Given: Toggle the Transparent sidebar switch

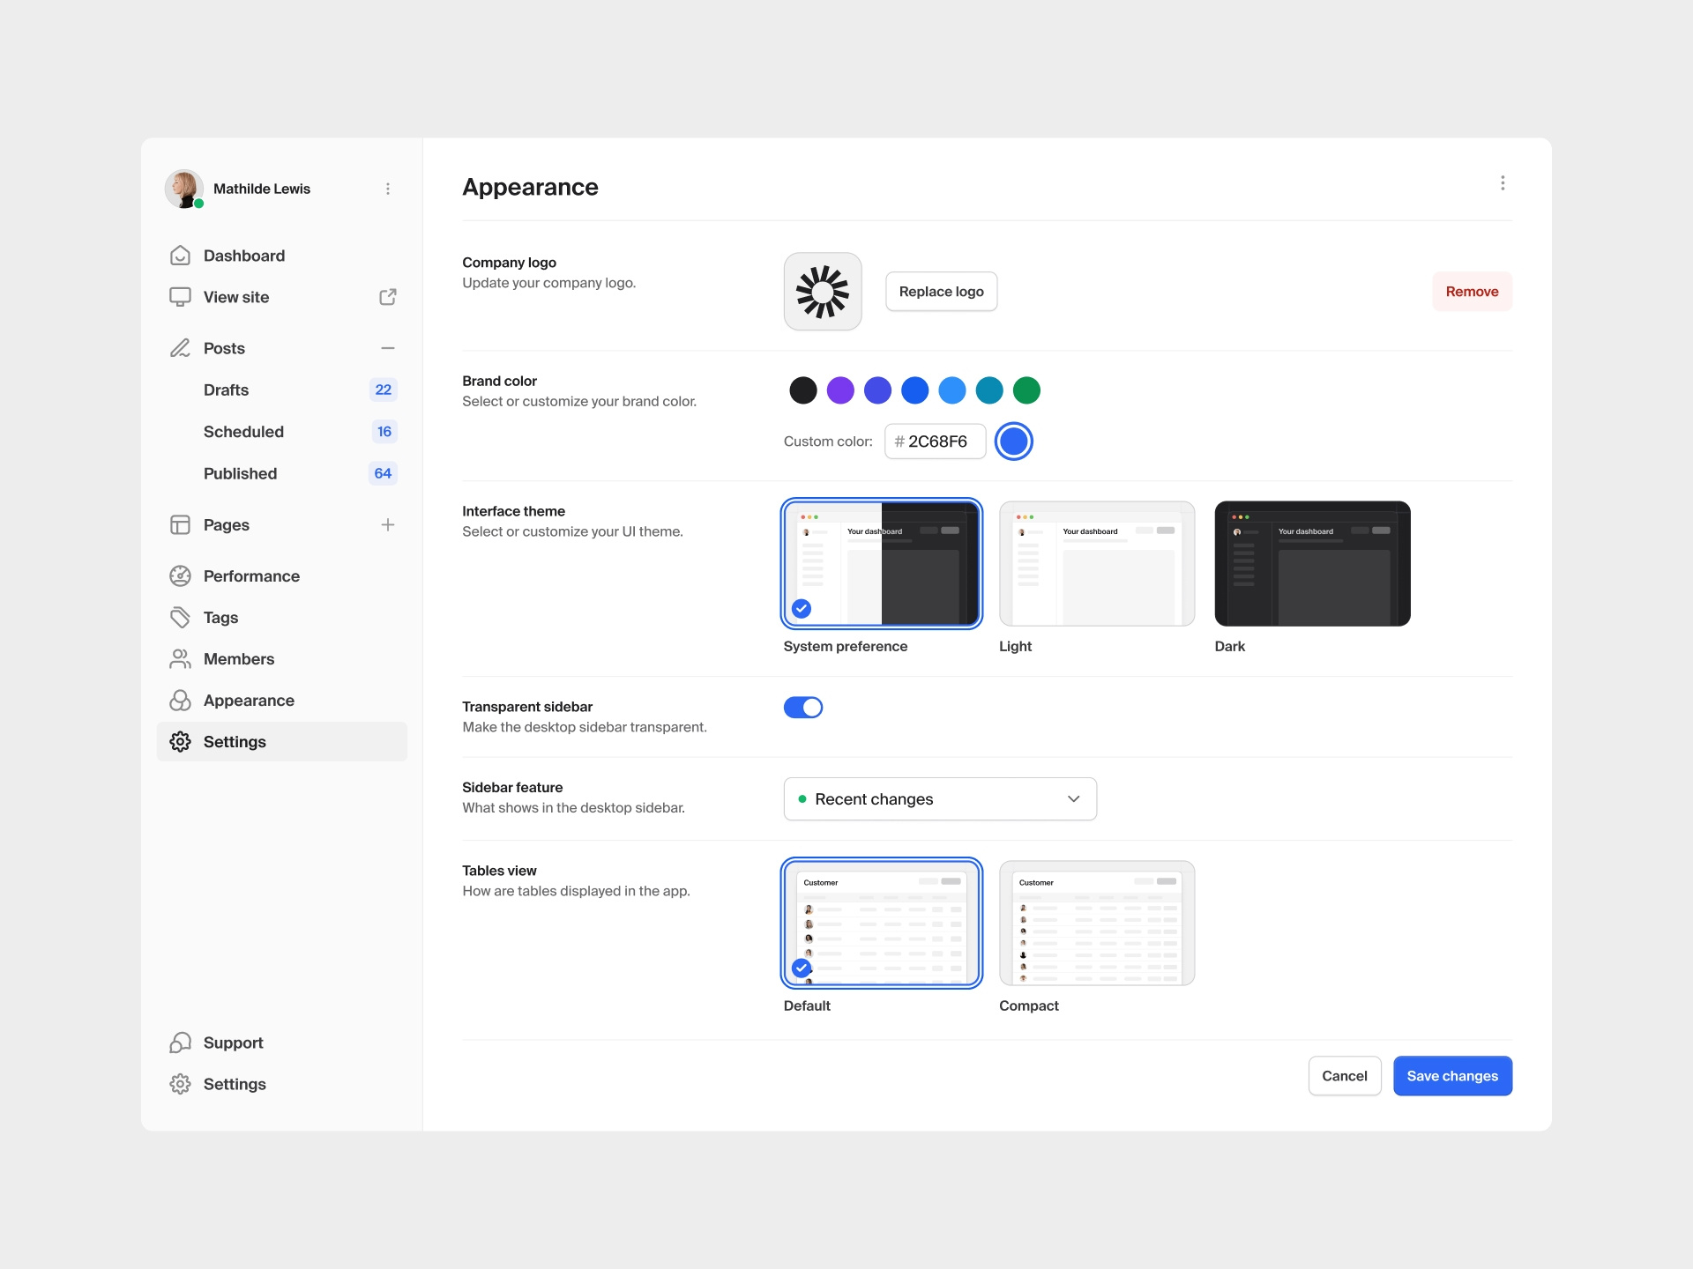Looking at the screenshot, I should pos(802,708).
